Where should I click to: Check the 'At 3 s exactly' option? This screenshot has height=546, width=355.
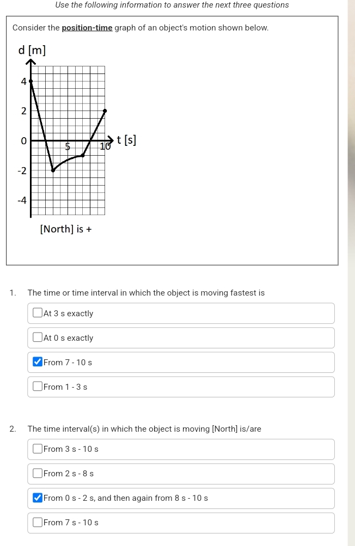tap(37, 312)
